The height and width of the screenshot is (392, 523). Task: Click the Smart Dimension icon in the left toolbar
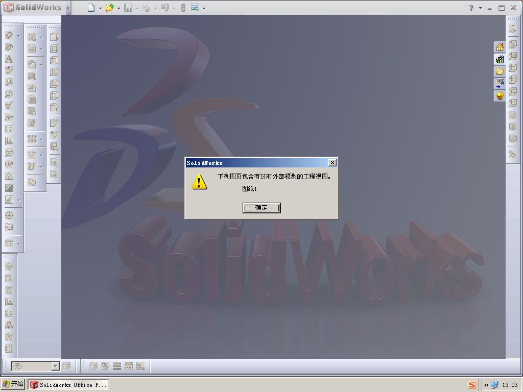coord(9,35)
